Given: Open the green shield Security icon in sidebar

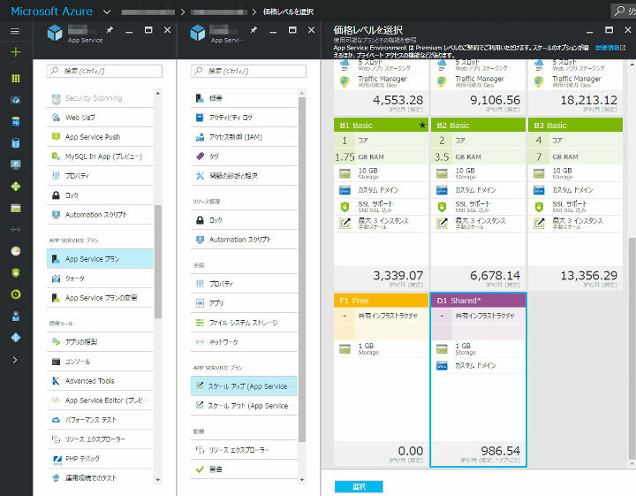Looking at the screenshot, I should click(15, 273).
